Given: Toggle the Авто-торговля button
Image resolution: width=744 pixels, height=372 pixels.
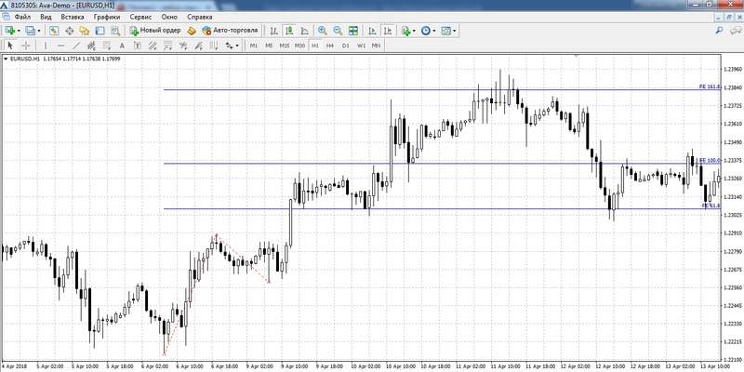Looking at the screenshot, I should (x=230, y=31).
